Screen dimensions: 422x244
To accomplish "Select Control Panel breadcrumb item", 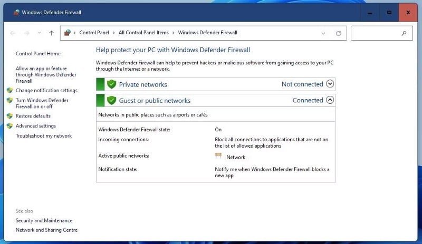I will click(94, 33).
